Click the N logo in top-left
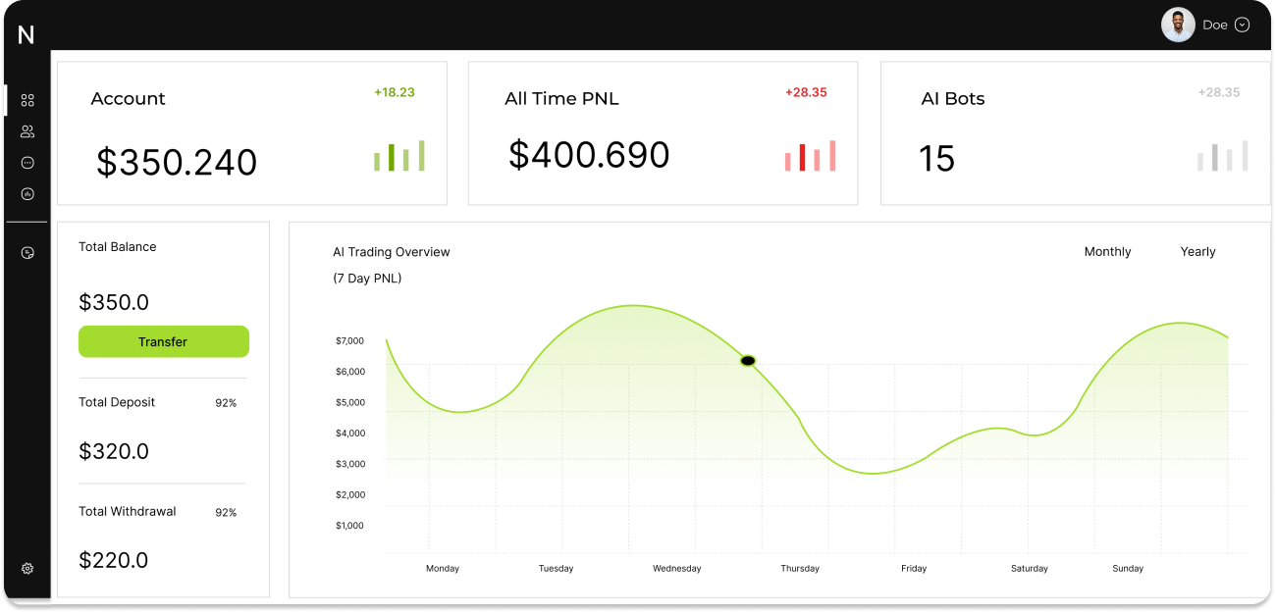Image resolution: width=1275 pixels, height=613 pixels. 27,35
